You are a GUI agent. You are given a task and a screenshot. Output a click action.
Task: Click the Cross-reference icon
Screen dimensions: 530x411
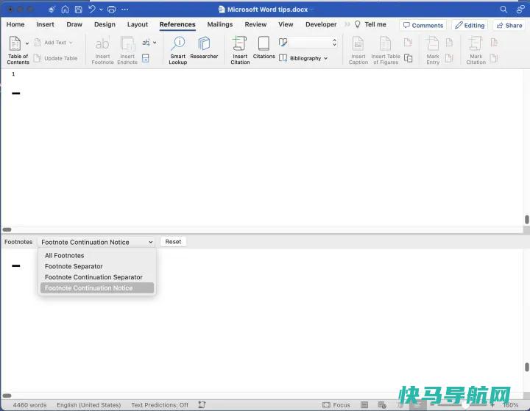409,58
